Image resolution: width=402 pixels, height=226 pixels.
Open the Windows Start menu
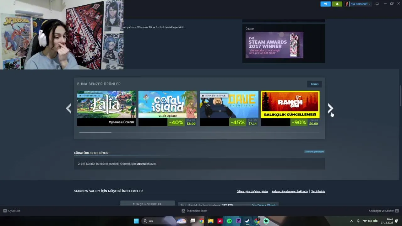136,221
